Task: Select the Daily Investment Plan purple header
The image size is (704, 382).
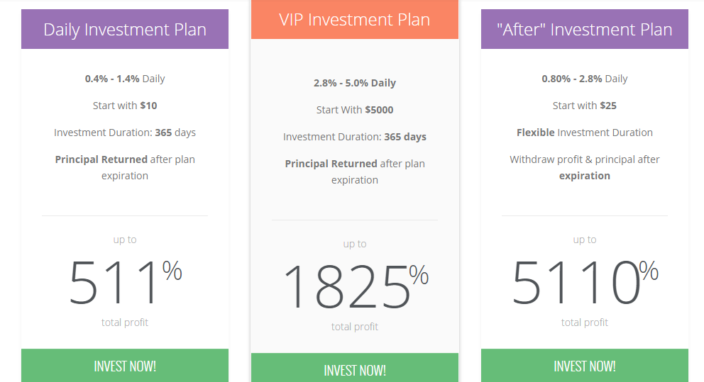Action: point(125,30)
